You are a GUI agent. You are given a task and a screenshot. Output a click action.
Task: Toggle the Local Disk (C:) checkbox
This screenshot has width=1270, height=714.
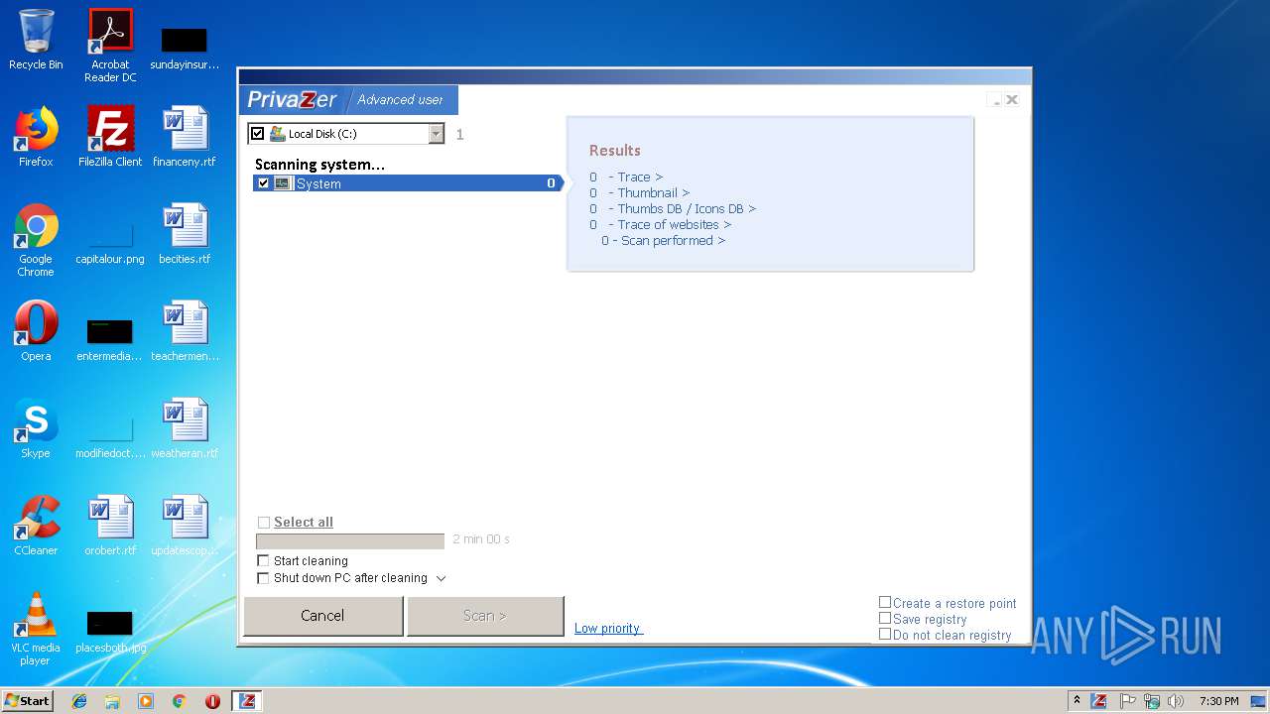pyautogui.click(x=258, y=134)
